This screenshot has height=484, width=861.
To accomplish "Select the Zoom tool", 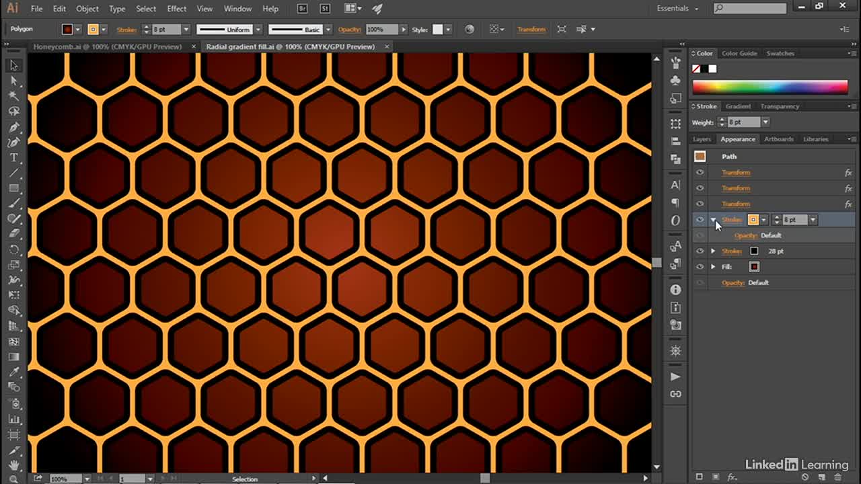I will tap(13, 479).
